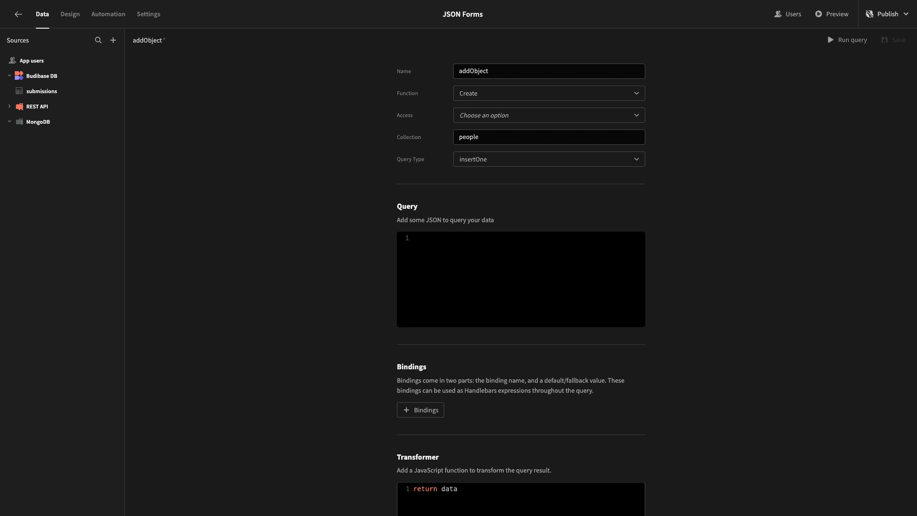
Task: Click the Collection input field
Action: [549, 137]
